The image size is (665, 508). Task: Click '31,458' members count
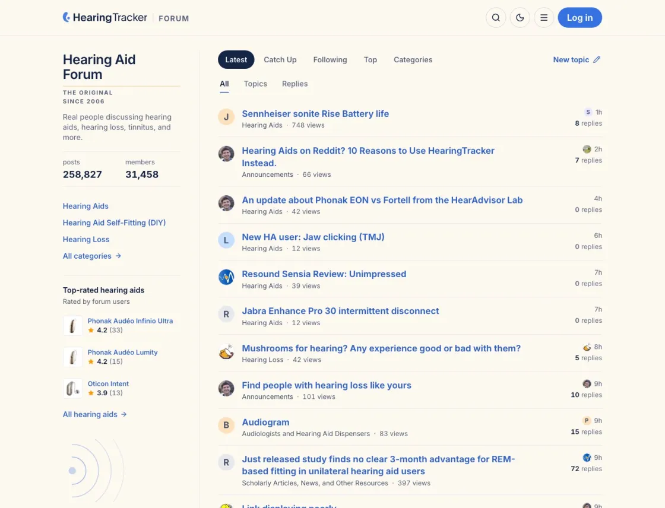[142, 174]
